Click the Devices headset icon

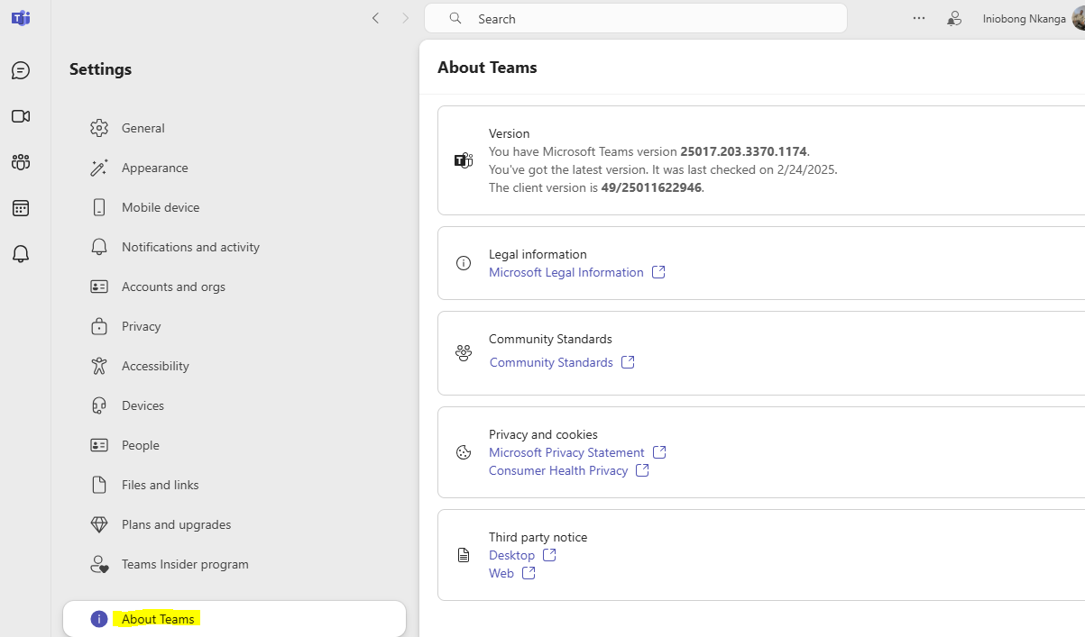point(99,405)
